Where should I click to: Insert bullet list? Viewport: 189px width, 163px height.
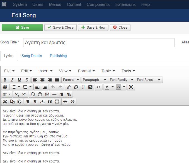(13, 87)
